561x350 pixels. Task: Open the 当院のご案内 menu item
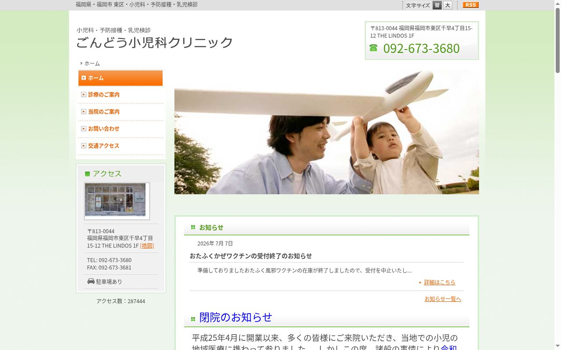coord(121,112)
